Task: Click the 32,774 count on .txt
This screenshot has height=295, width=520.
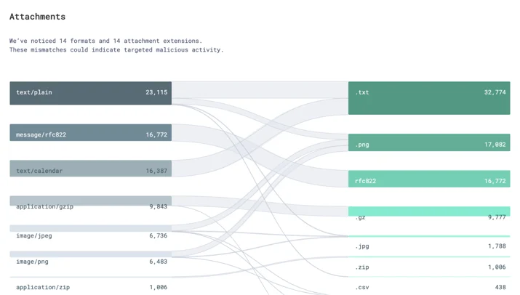Action: [495, 92]
